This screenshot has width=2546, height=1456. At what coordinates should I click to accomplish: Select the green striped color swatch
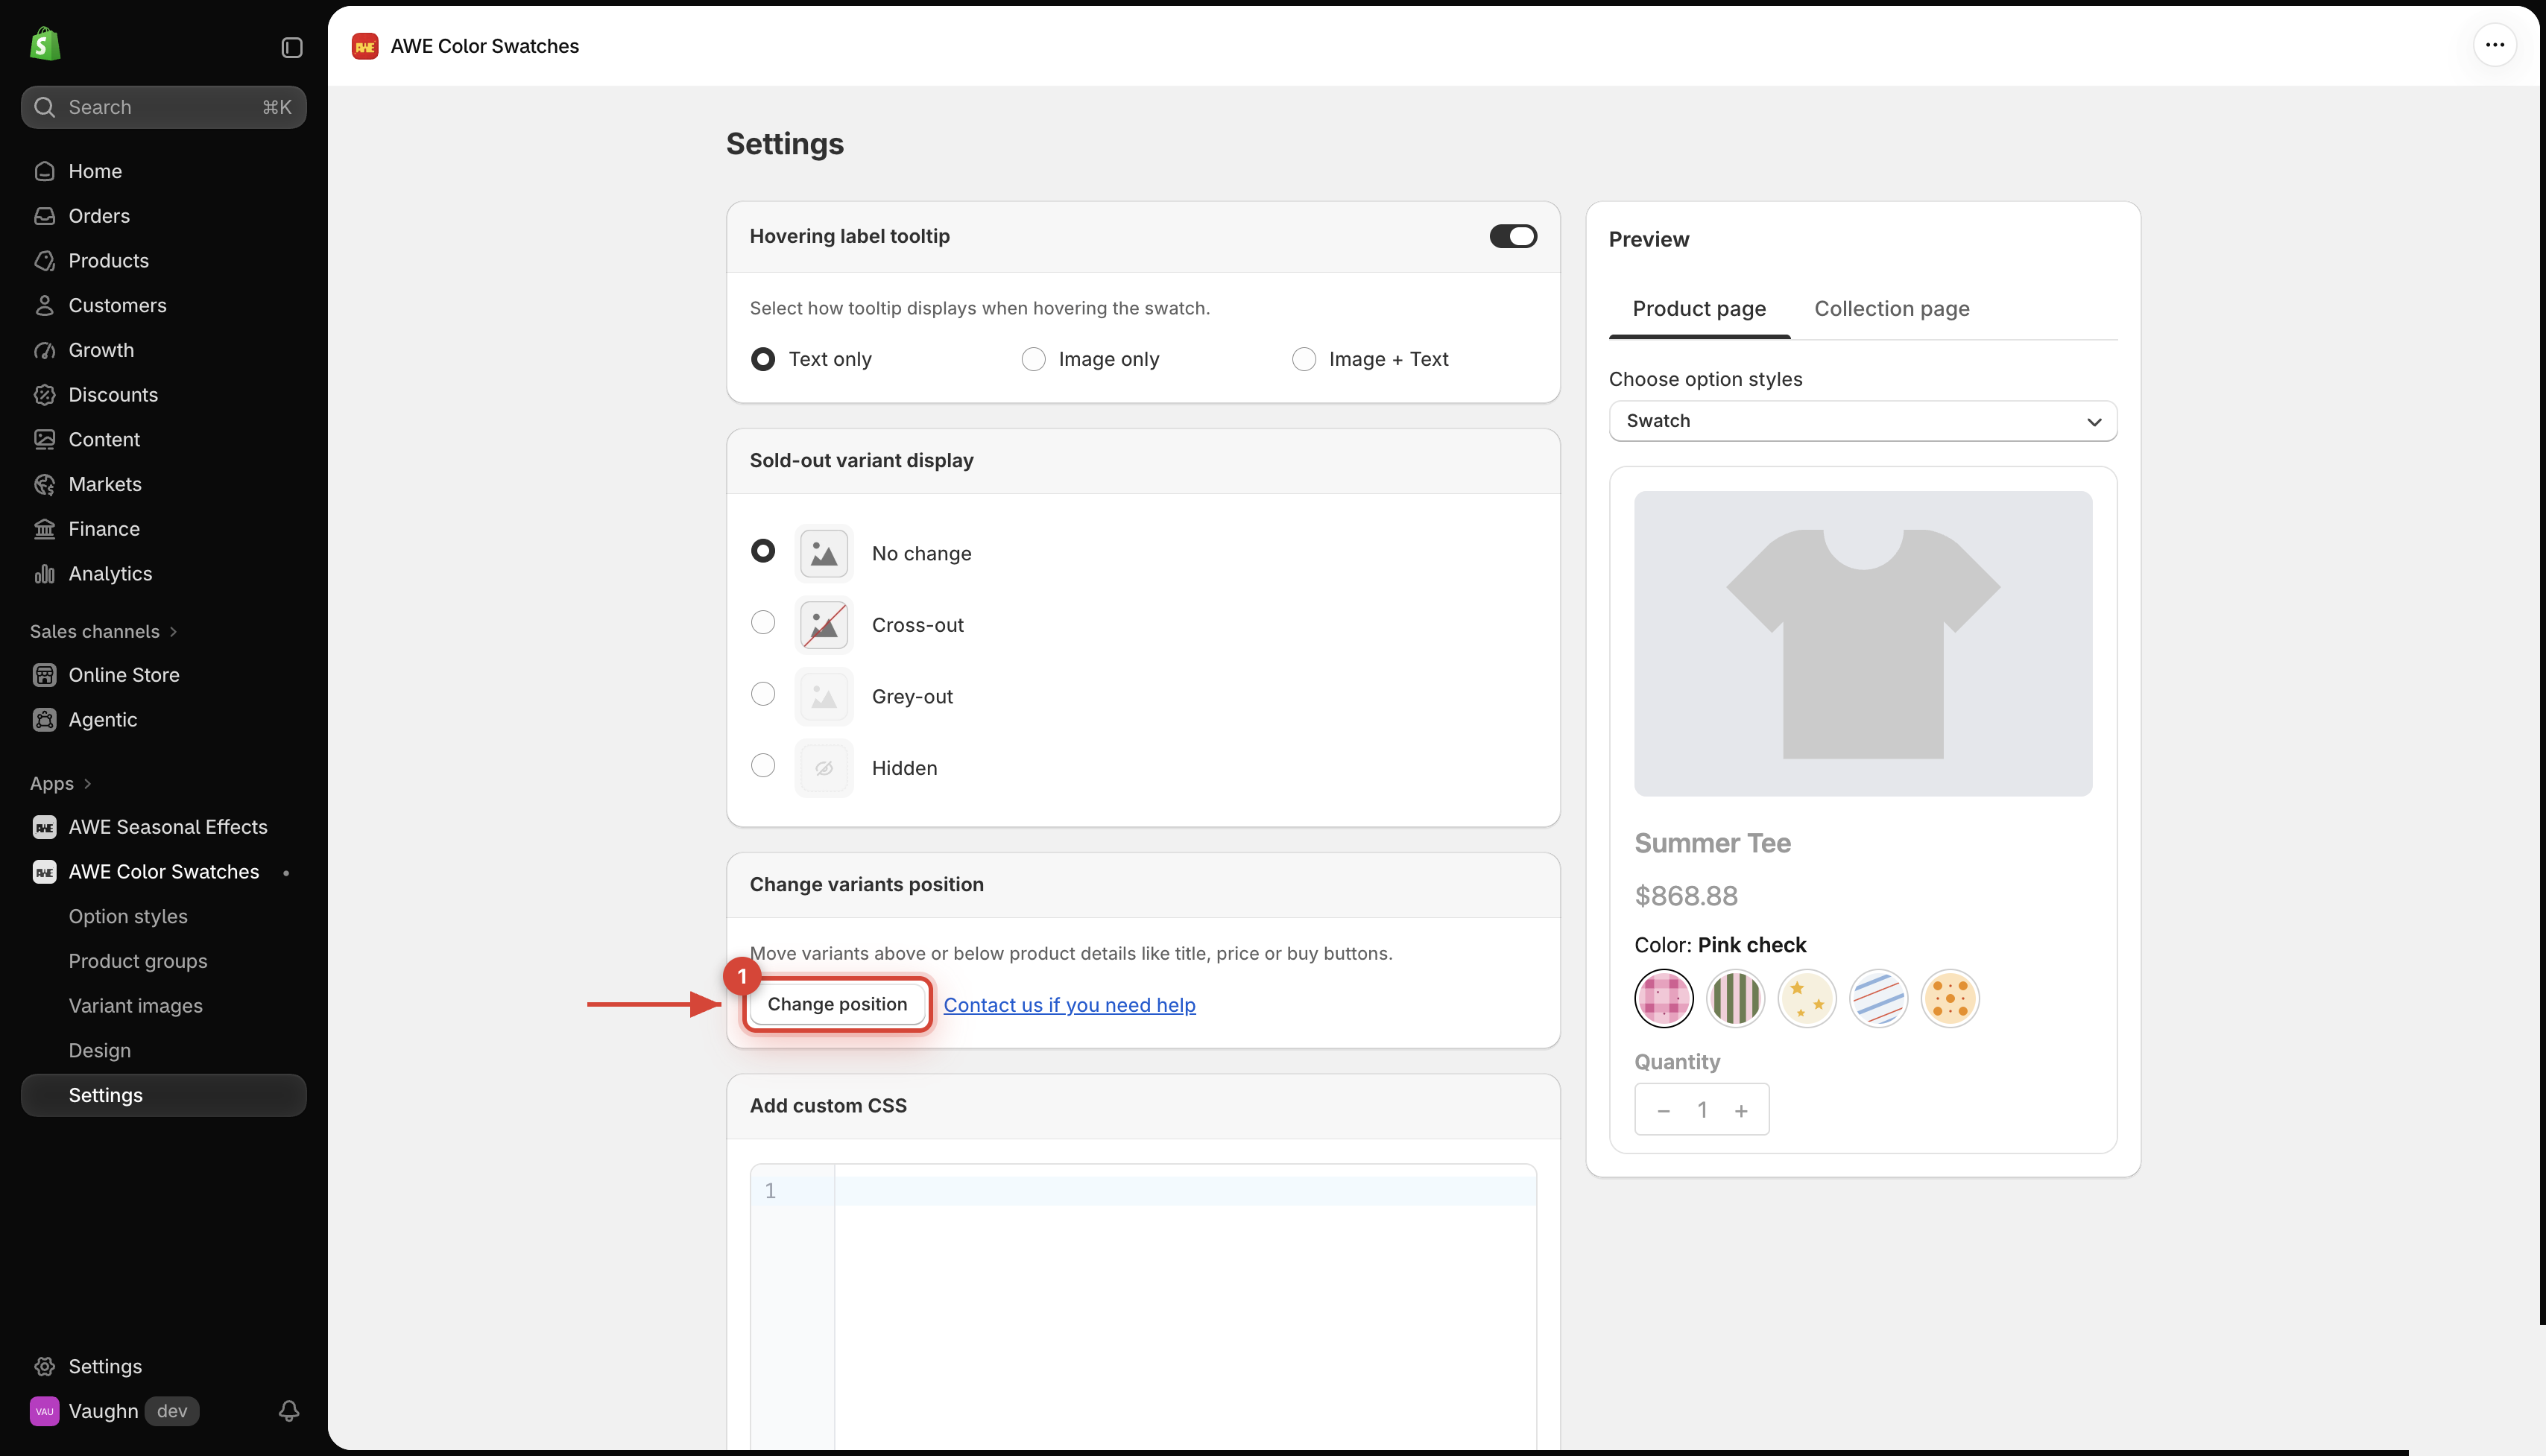pos(1735,998)
